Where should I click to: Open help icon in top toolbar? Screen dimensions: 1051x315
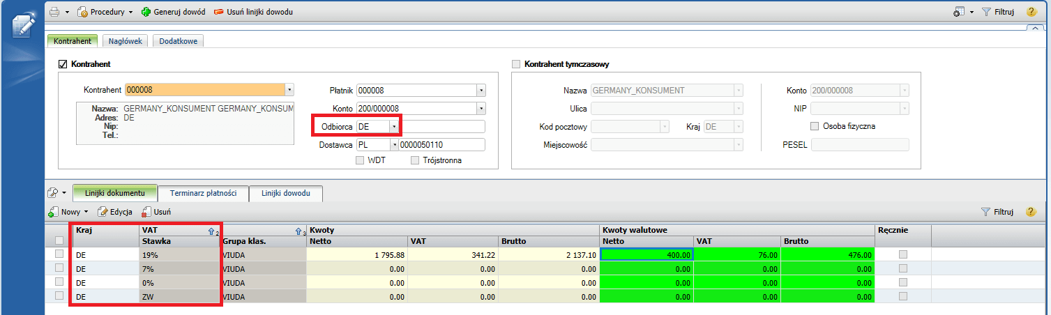[1031, 12]
